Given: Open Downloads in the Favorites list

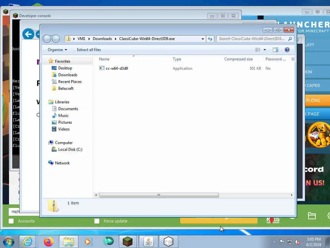Looking at the screenshot, I should (68, 75).
